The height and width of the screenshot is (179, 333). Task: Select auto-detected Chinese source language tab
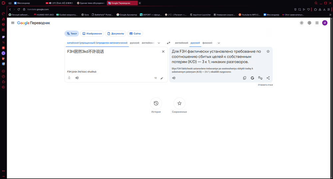(97, 43)
